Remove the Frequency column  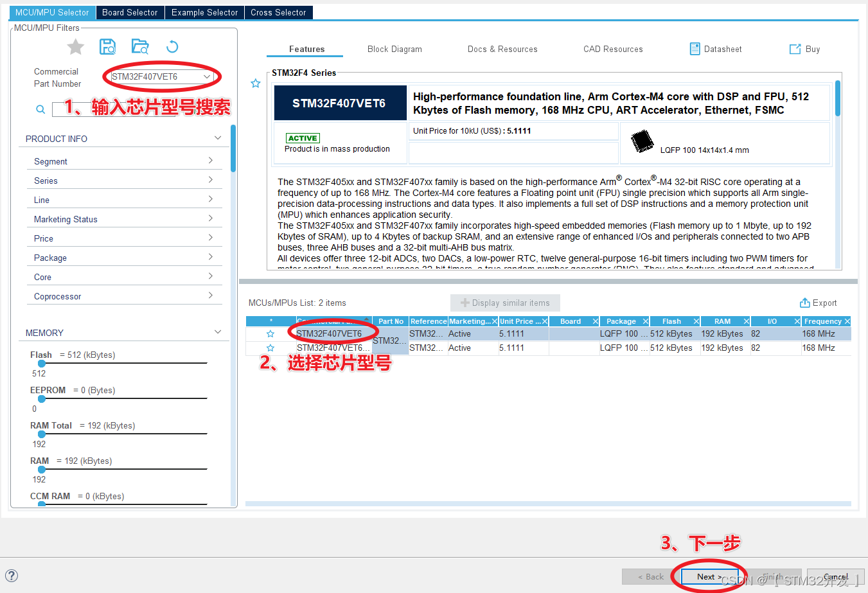[x=847, y=321]
